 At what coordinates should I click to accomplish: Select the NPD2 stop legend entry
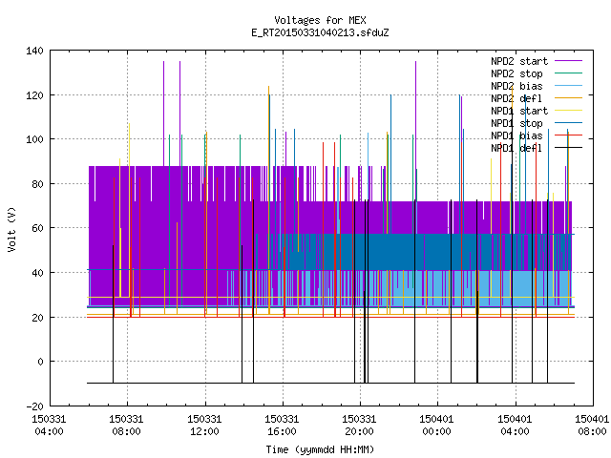pos(516,73)
